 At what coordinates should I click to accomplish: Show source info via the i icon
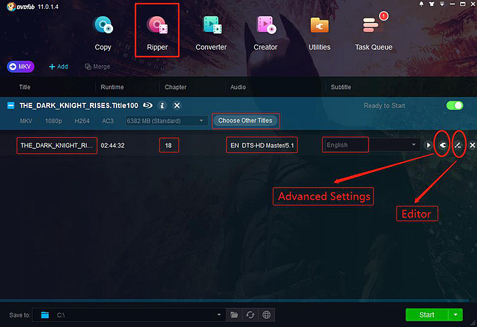coord(162,105)
